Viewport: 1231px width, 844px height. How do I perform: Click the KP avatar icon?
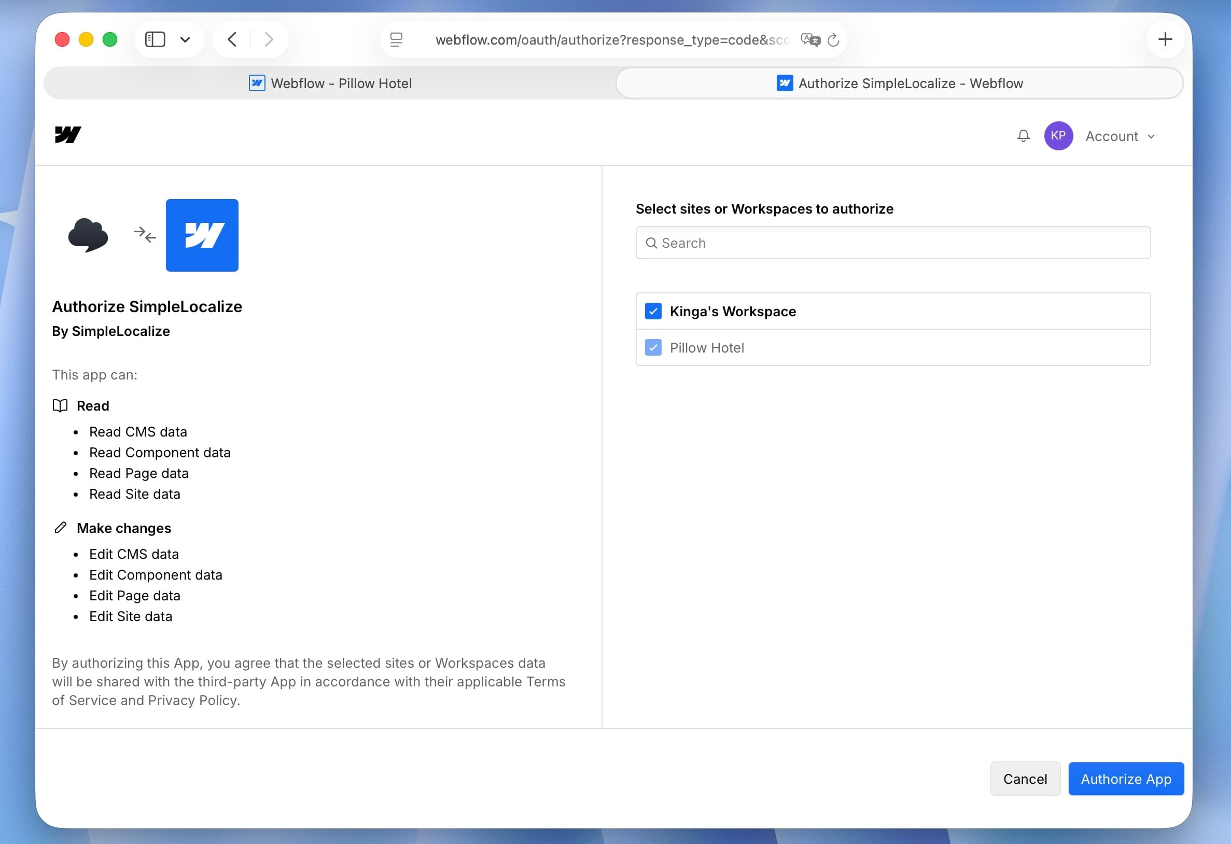click(x=1058, y=135)
